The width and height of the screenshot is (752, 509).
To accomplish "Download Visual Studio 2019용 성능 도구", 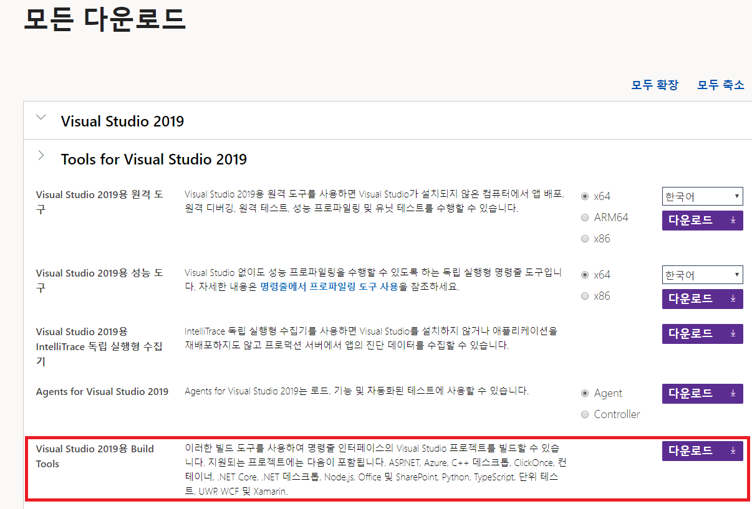I will 702,299.
